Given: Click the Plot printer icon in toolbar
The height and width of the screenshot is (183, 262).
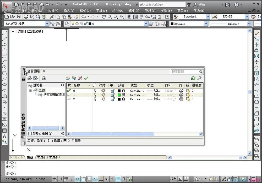Looking at the screenshot, I should pyautogui.click(x=26, y=17).
